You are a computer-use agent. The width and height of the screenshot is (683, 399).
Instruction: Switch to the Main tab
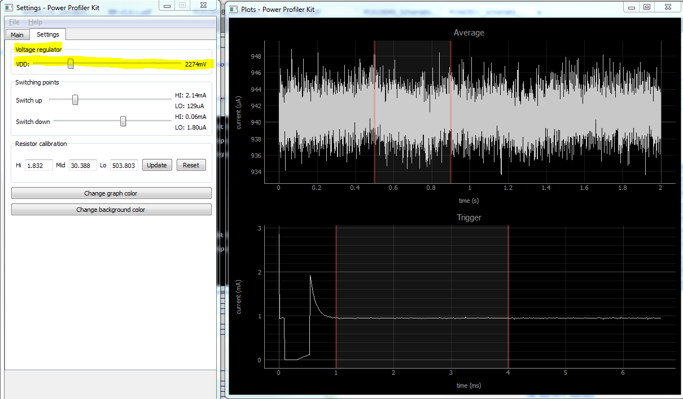(x=17, y=35)
